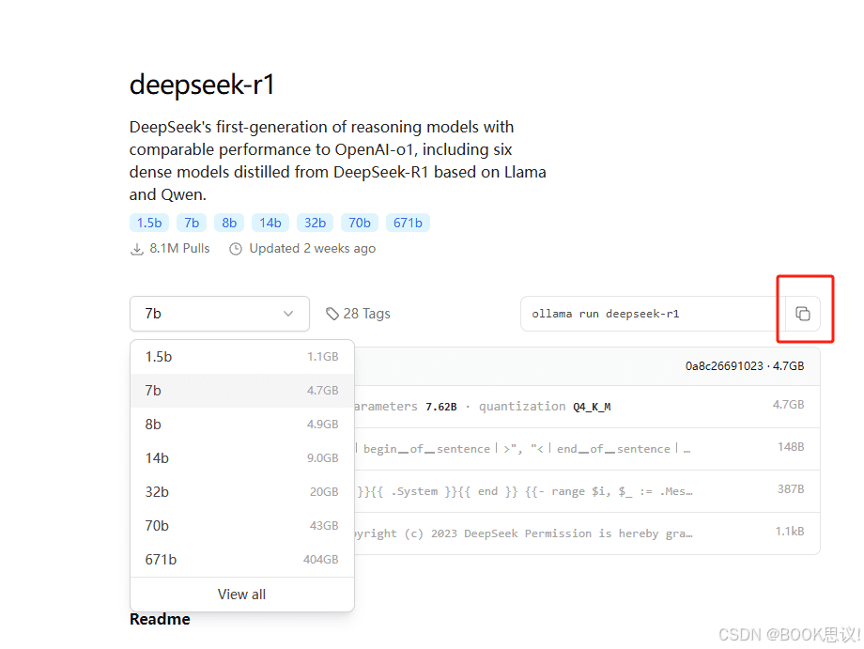Click the 7b blue tag badge
864x649 pixels.
(192, 223)
